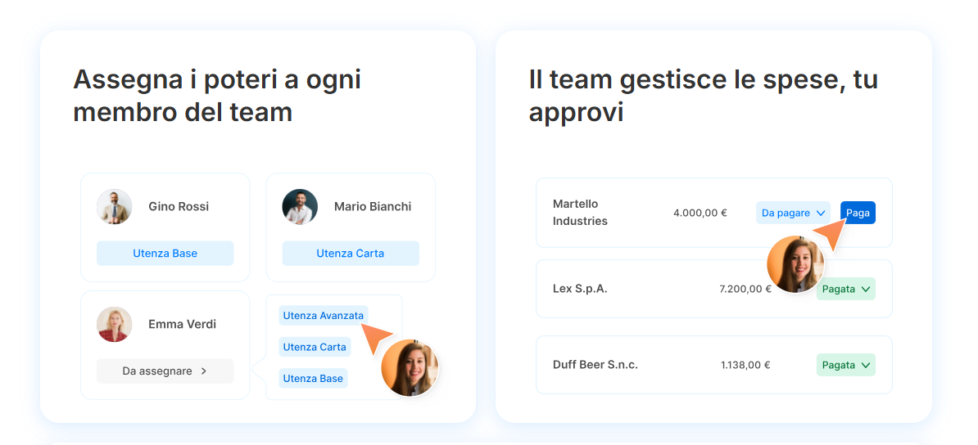The height and width of the screenshot is (445, 978).
Task: Click Gino Rossi's profile photo
Action: point(114,207)
